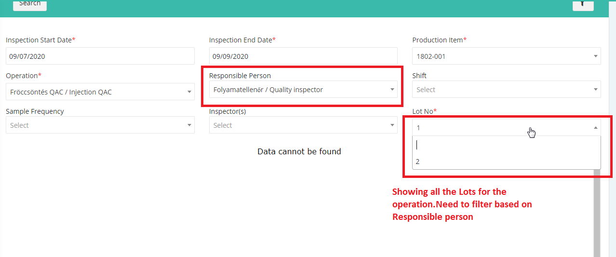Click the Inspector(s) dropdown arrow icon
Image resolution: width=616 pixels, height=257 pixels.
(392, 125)
